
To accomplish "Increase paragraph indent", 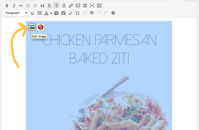I will click(92, 13).
